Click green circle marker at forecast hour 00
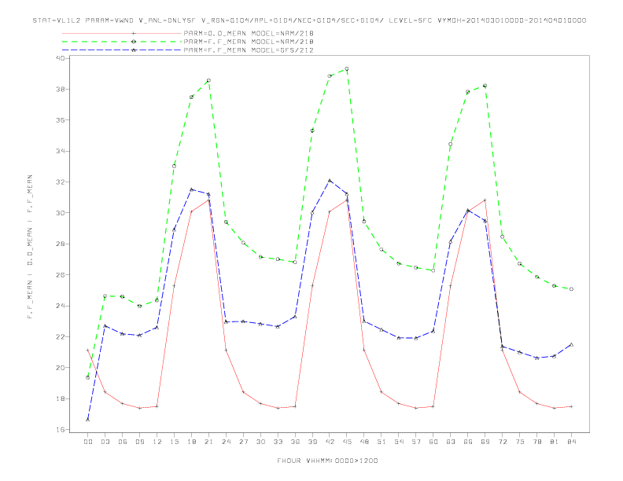The width and height of the screenshot is (623, 481). (88, 377)
